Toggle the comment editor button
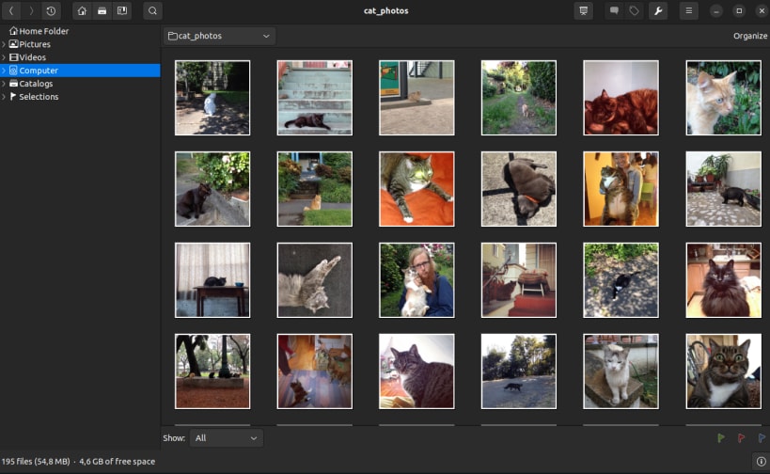 [x=614, y=10]
